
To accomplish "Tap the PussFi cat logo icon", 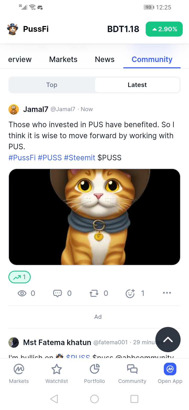I will click(12, 29).
